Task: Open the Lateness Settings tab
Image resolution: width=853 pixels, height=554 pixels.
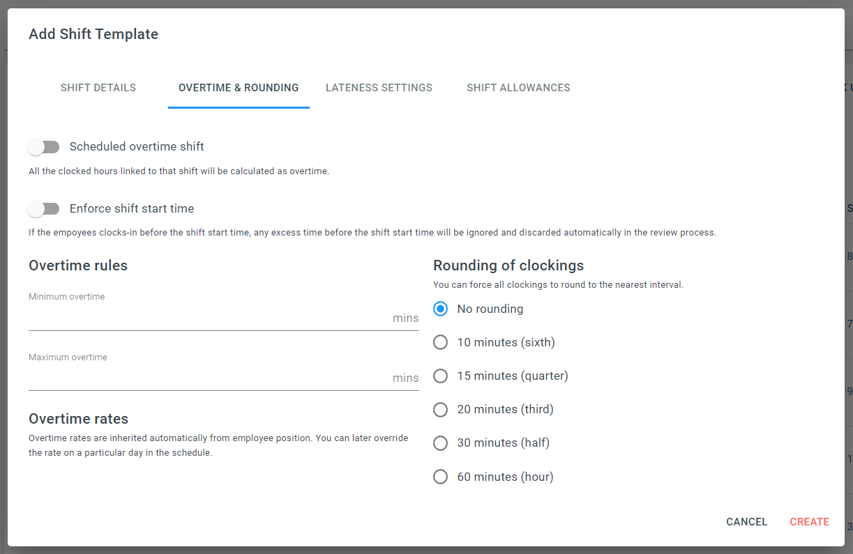Action: [379, 88]
